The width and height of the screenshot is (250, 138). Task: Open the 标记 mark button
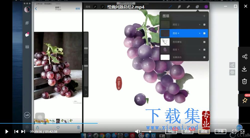pyautogui.click(x=171, y=131)
